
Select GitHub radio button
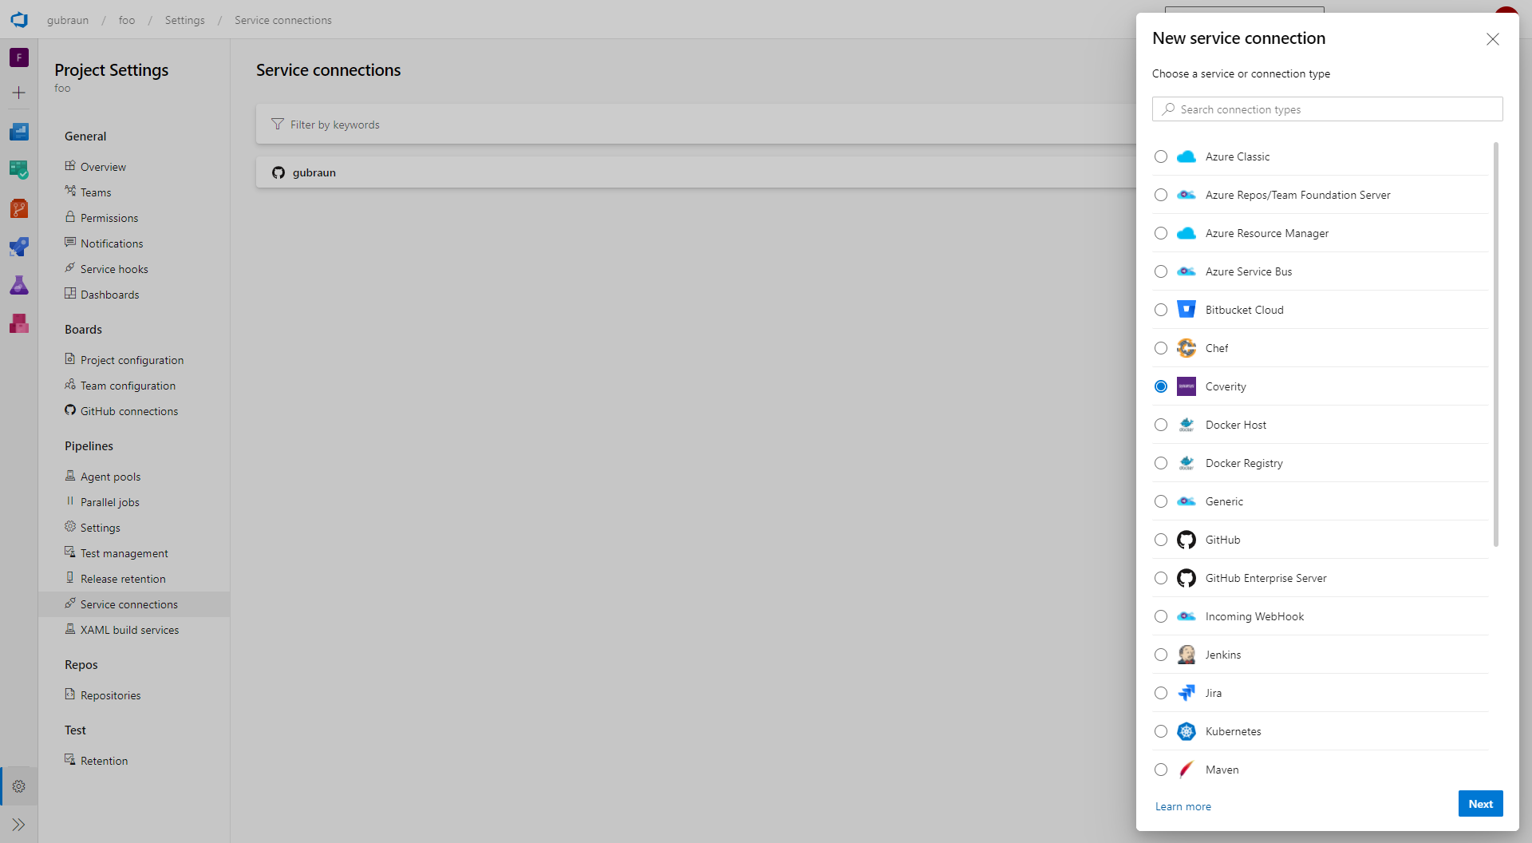[1161, 540]
